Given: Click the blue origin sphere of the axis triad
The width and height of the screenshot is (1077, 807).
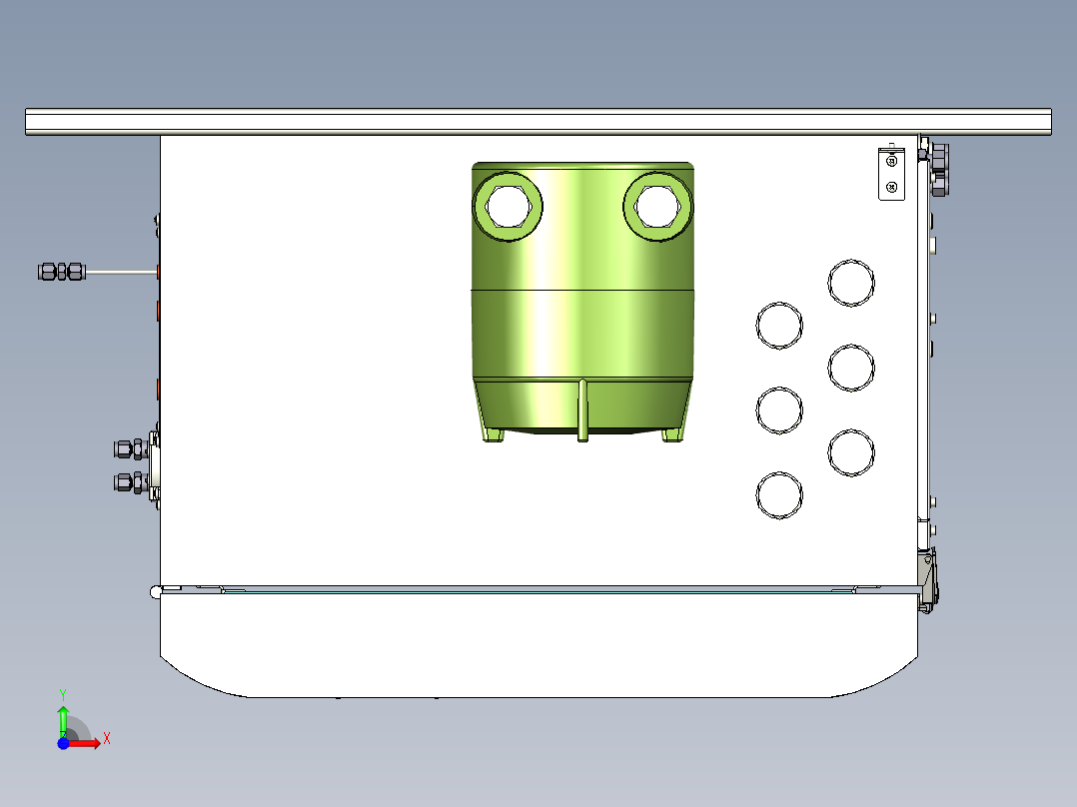Looking at the screenshot, I should (63, 744).
